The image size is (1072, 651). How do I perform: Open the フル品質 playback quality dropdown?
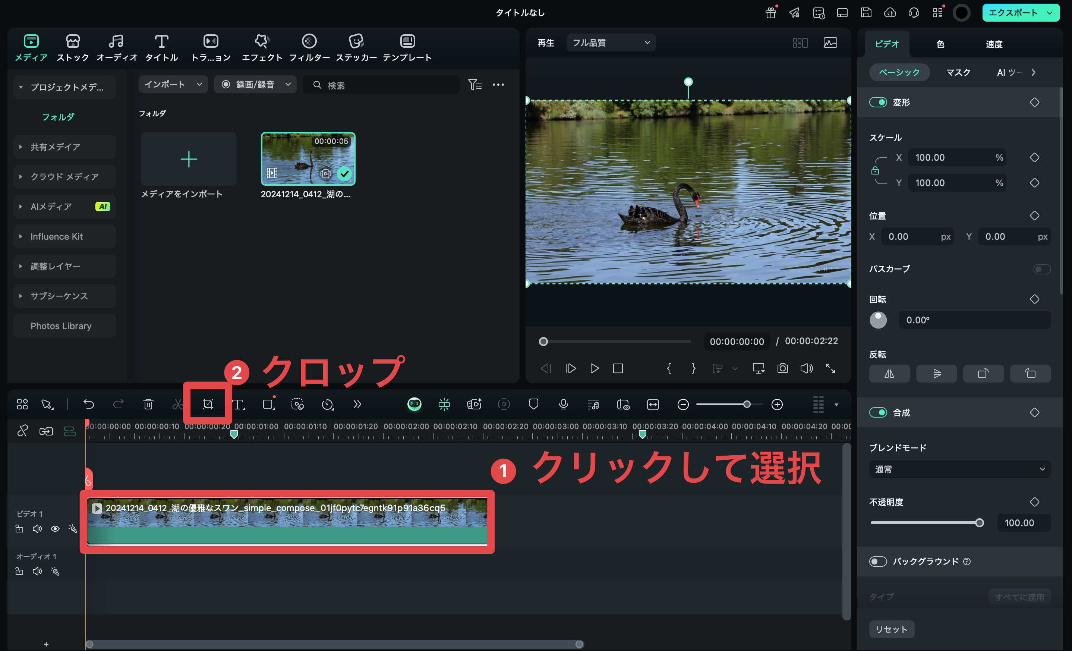click(x=611, y=43)
